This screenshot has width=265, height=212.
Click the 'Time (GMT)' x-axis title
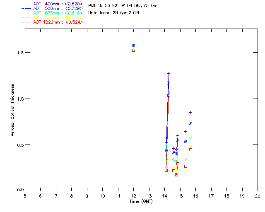click(141, 202)
